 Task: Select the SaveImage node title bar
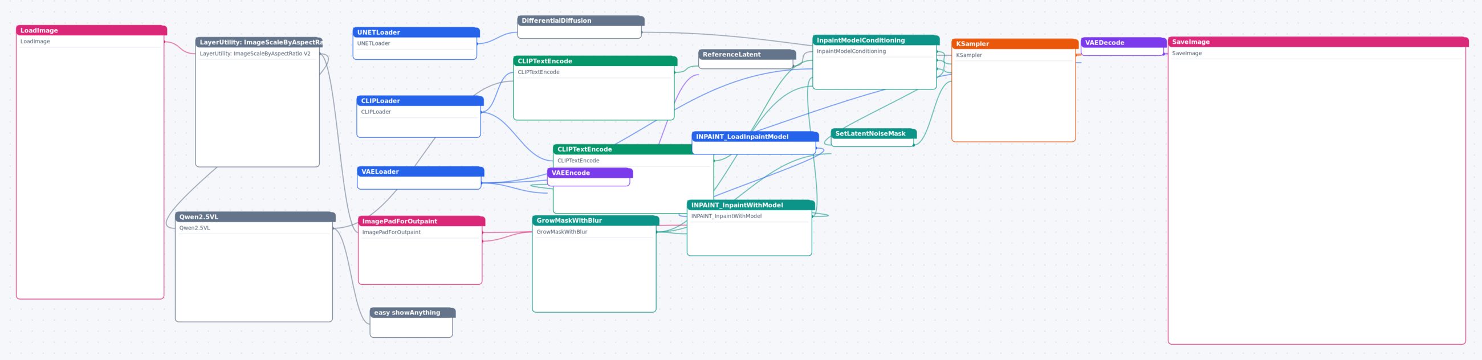click(1318, 42)
